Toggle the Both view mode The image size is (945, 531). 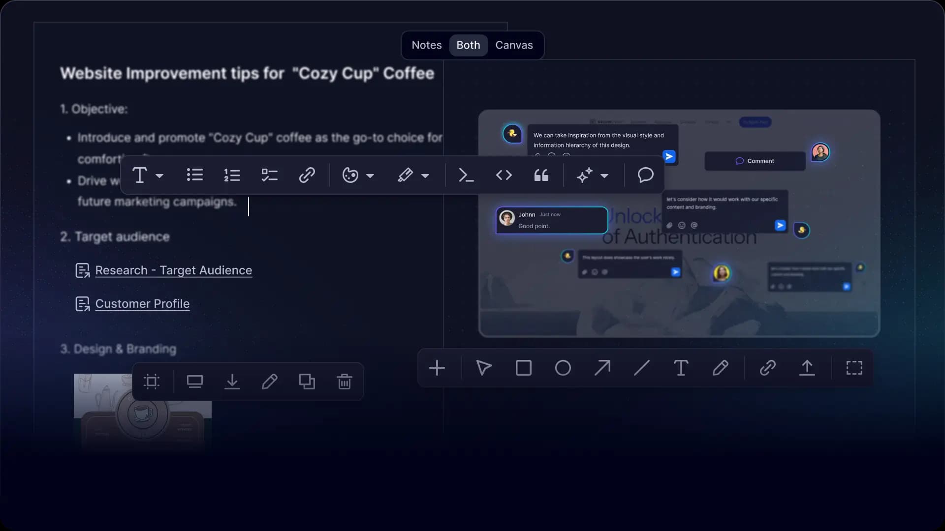point(468,45)
